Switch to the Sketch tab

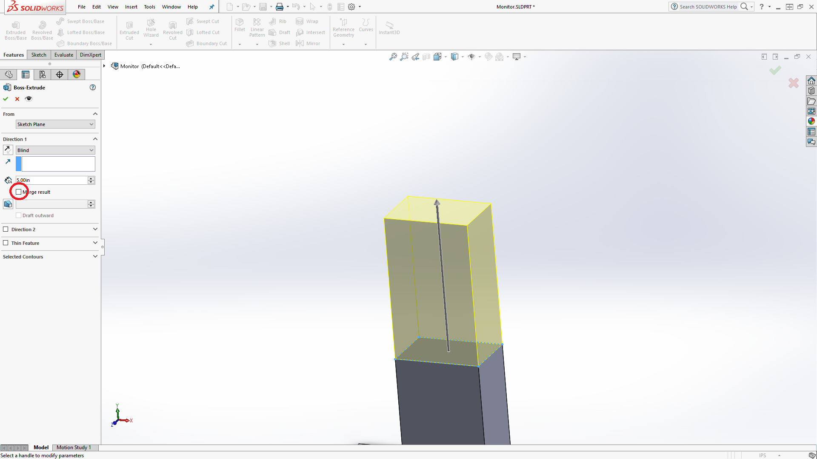point(39,55)
